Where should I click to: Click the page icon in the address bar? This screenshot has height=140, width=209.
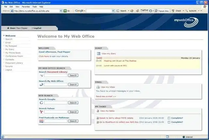click(12, 11)
